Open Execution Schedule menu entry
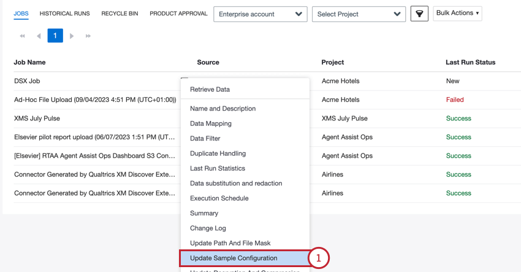The image size is (521, 272). (x=219, y=198)
